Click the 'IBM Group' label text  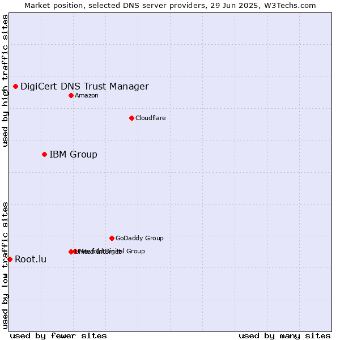point(73,154)
